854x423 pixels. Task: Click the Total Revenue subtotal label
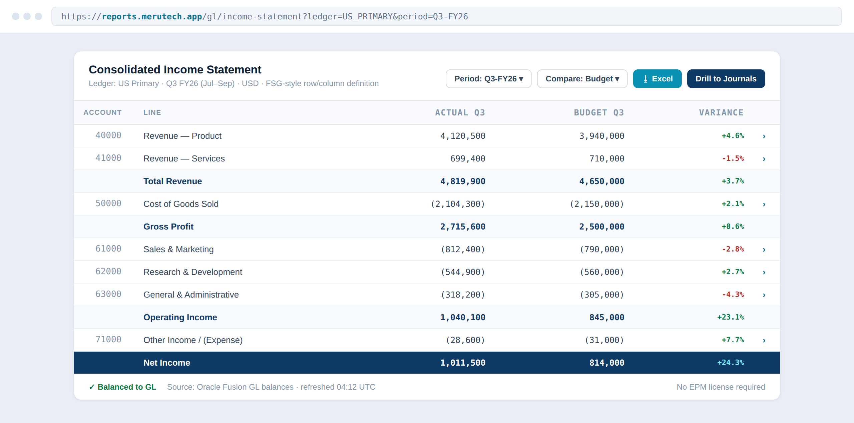pos(173,181)
